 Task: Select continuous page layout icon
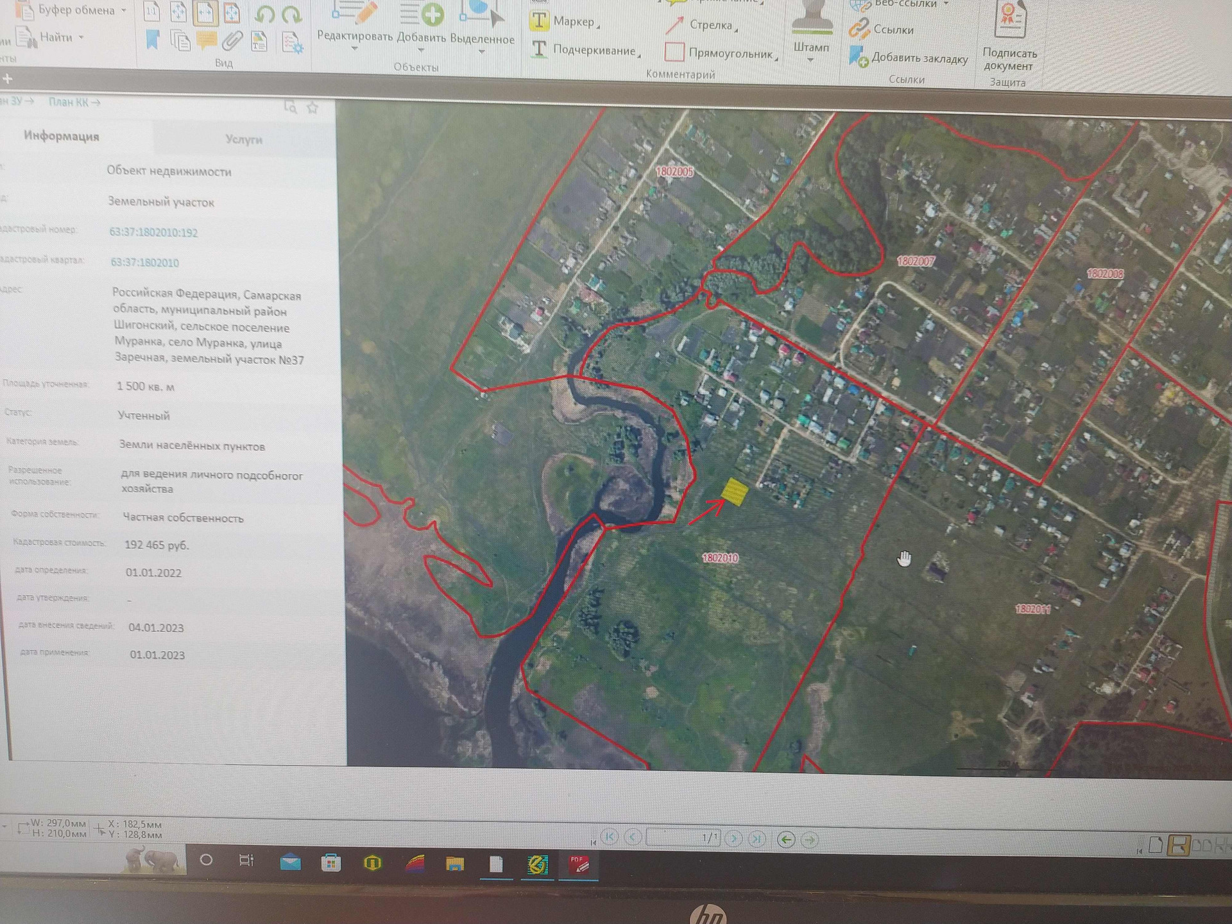click(x=1177, y=845)
